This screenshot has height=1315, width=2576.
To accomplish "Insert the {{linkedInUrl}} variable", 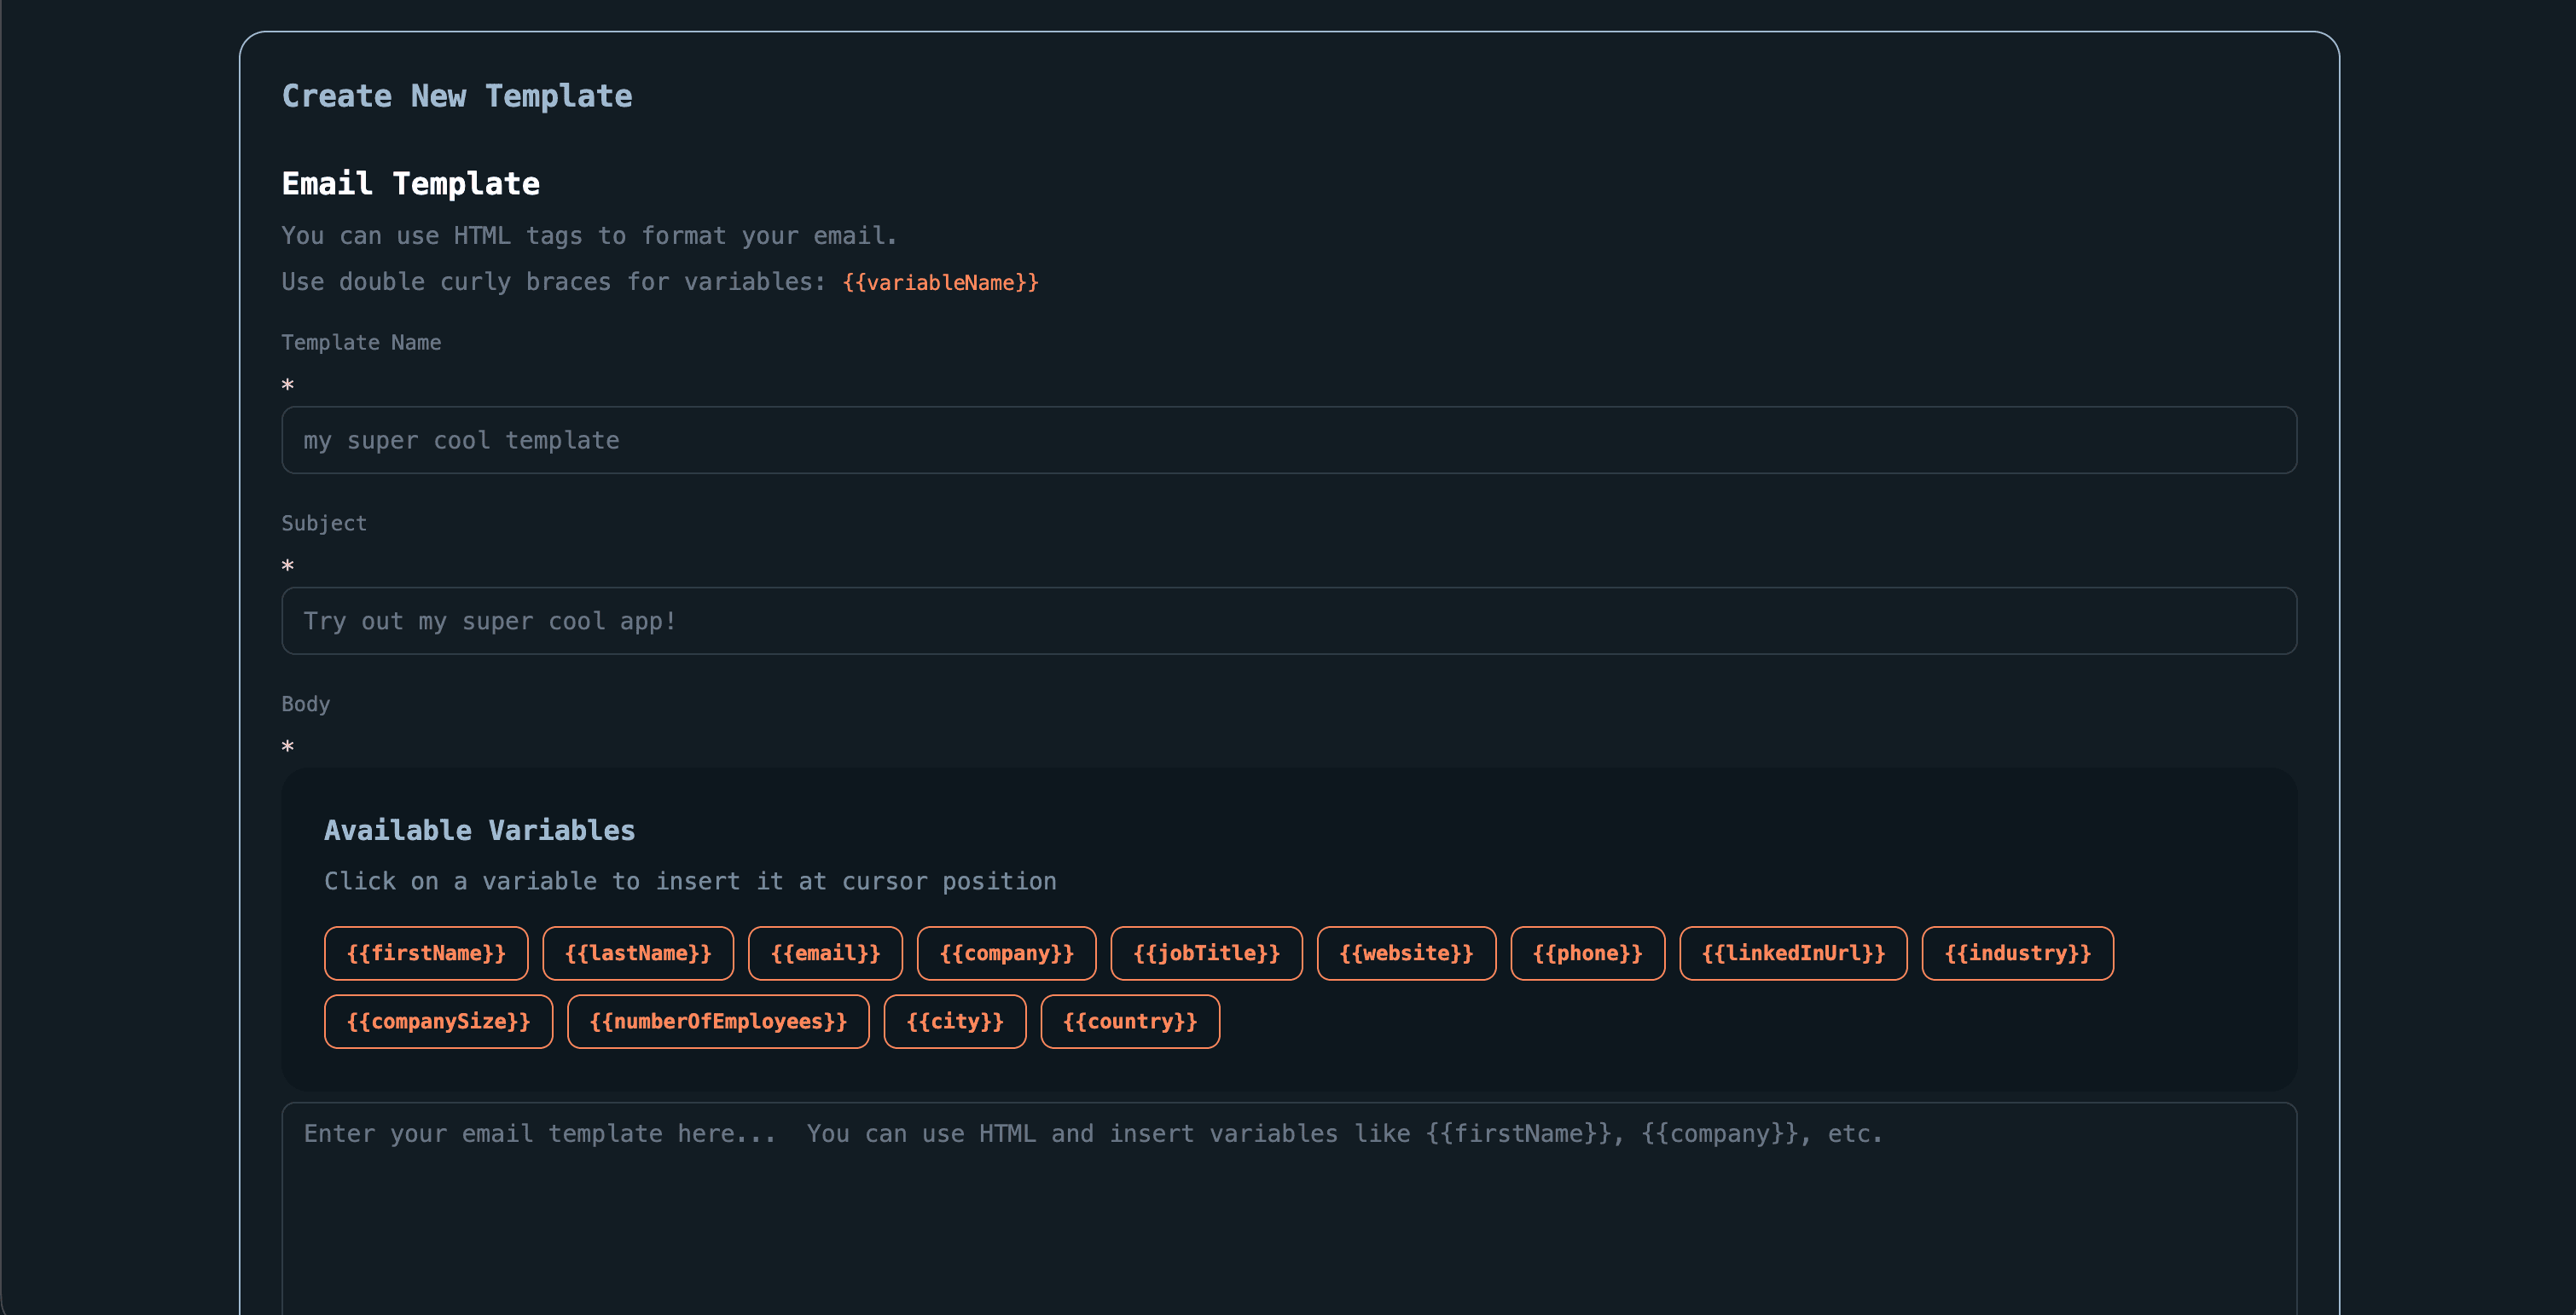I will pyautogui.click(x=1792, y=953).
